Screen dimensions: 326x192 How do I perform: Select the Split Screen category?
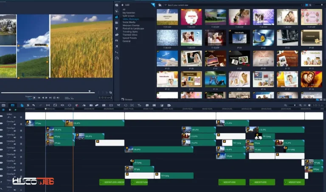coord(129,16)
